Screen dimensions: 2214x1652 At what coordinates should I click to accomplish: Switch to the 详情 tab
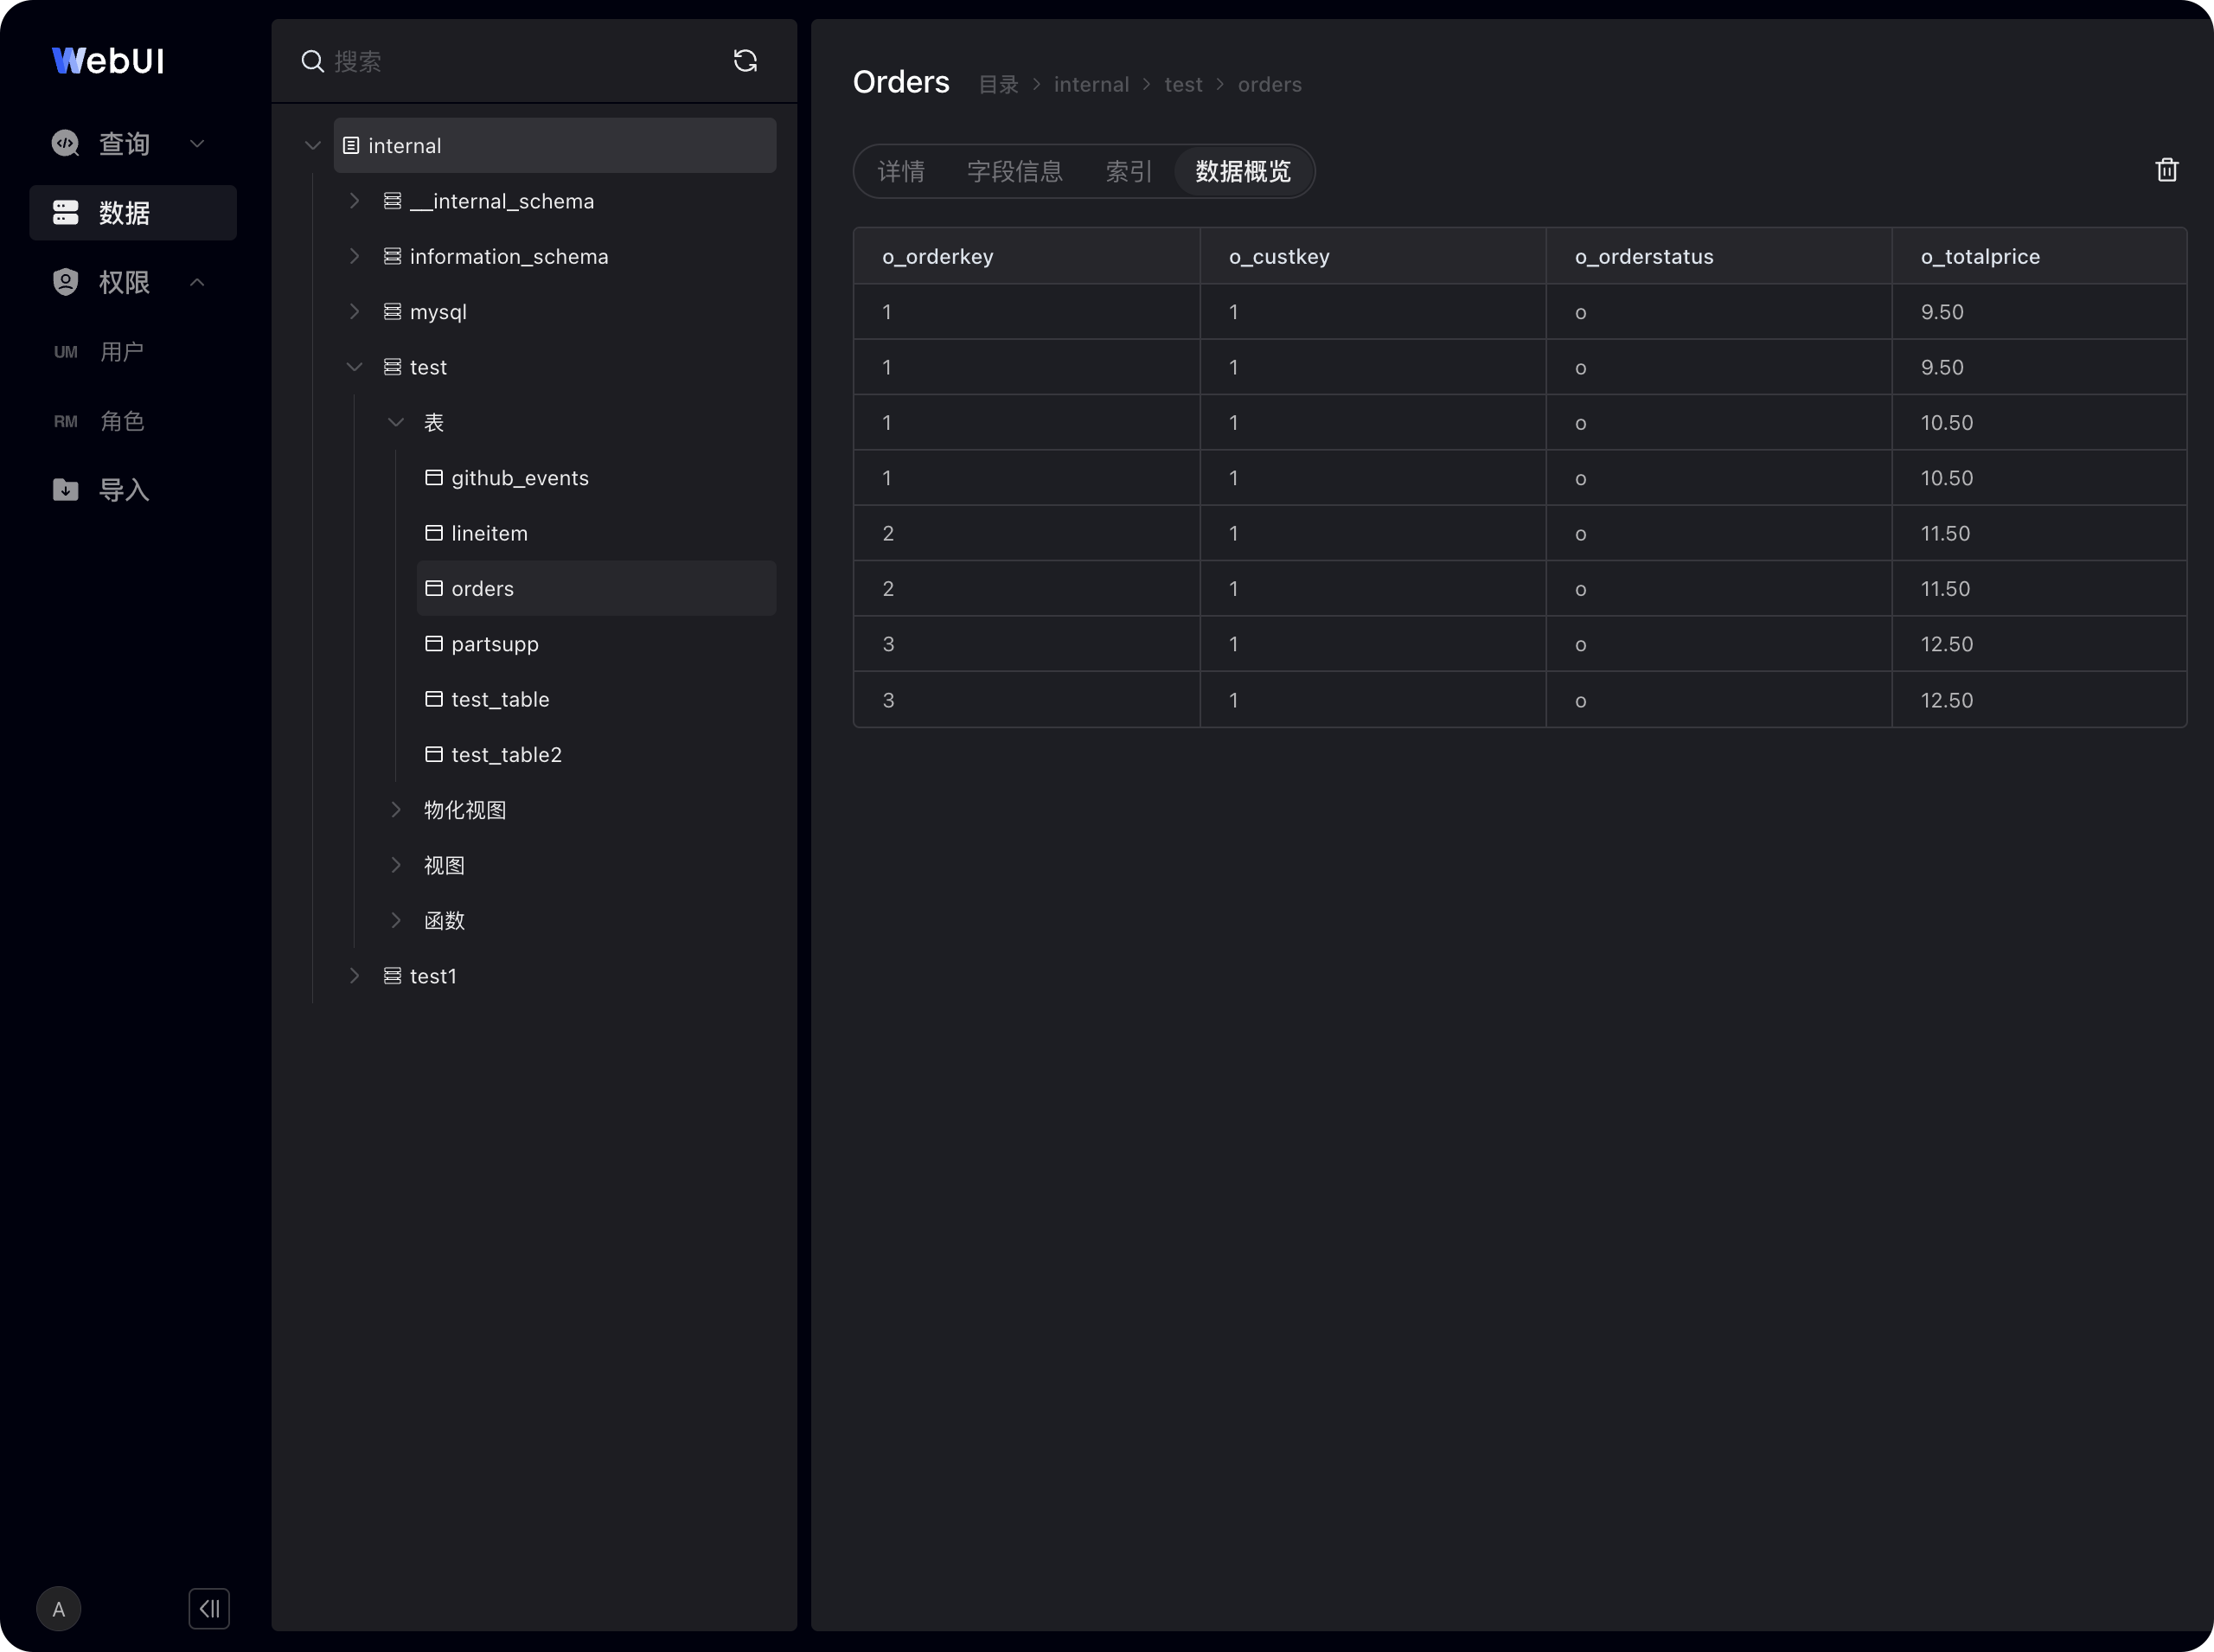click(901, 171)
